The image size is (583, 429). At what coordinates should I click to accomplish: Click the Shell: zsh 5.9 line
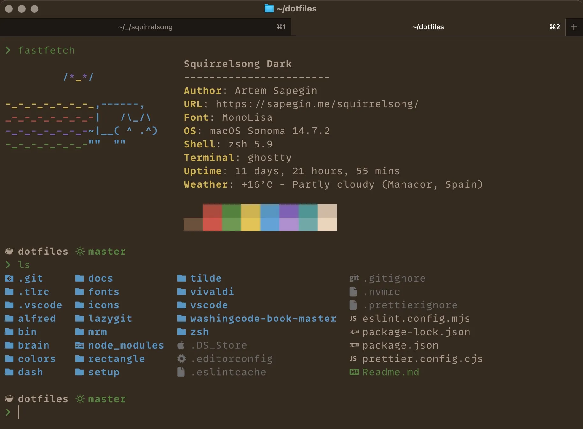click(x=228, y=144)
